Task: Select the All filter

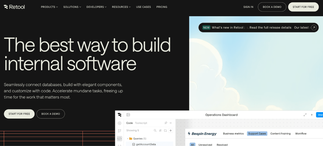Action: pyautogui.click(x=192, y=144)
